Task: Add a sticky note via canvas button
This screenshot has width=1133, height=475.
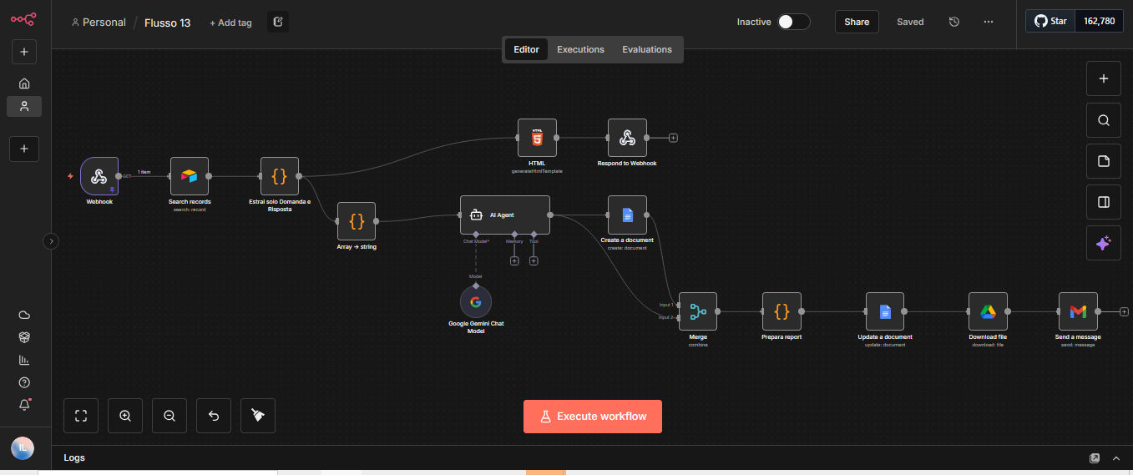Action: tap(1104, 161)
